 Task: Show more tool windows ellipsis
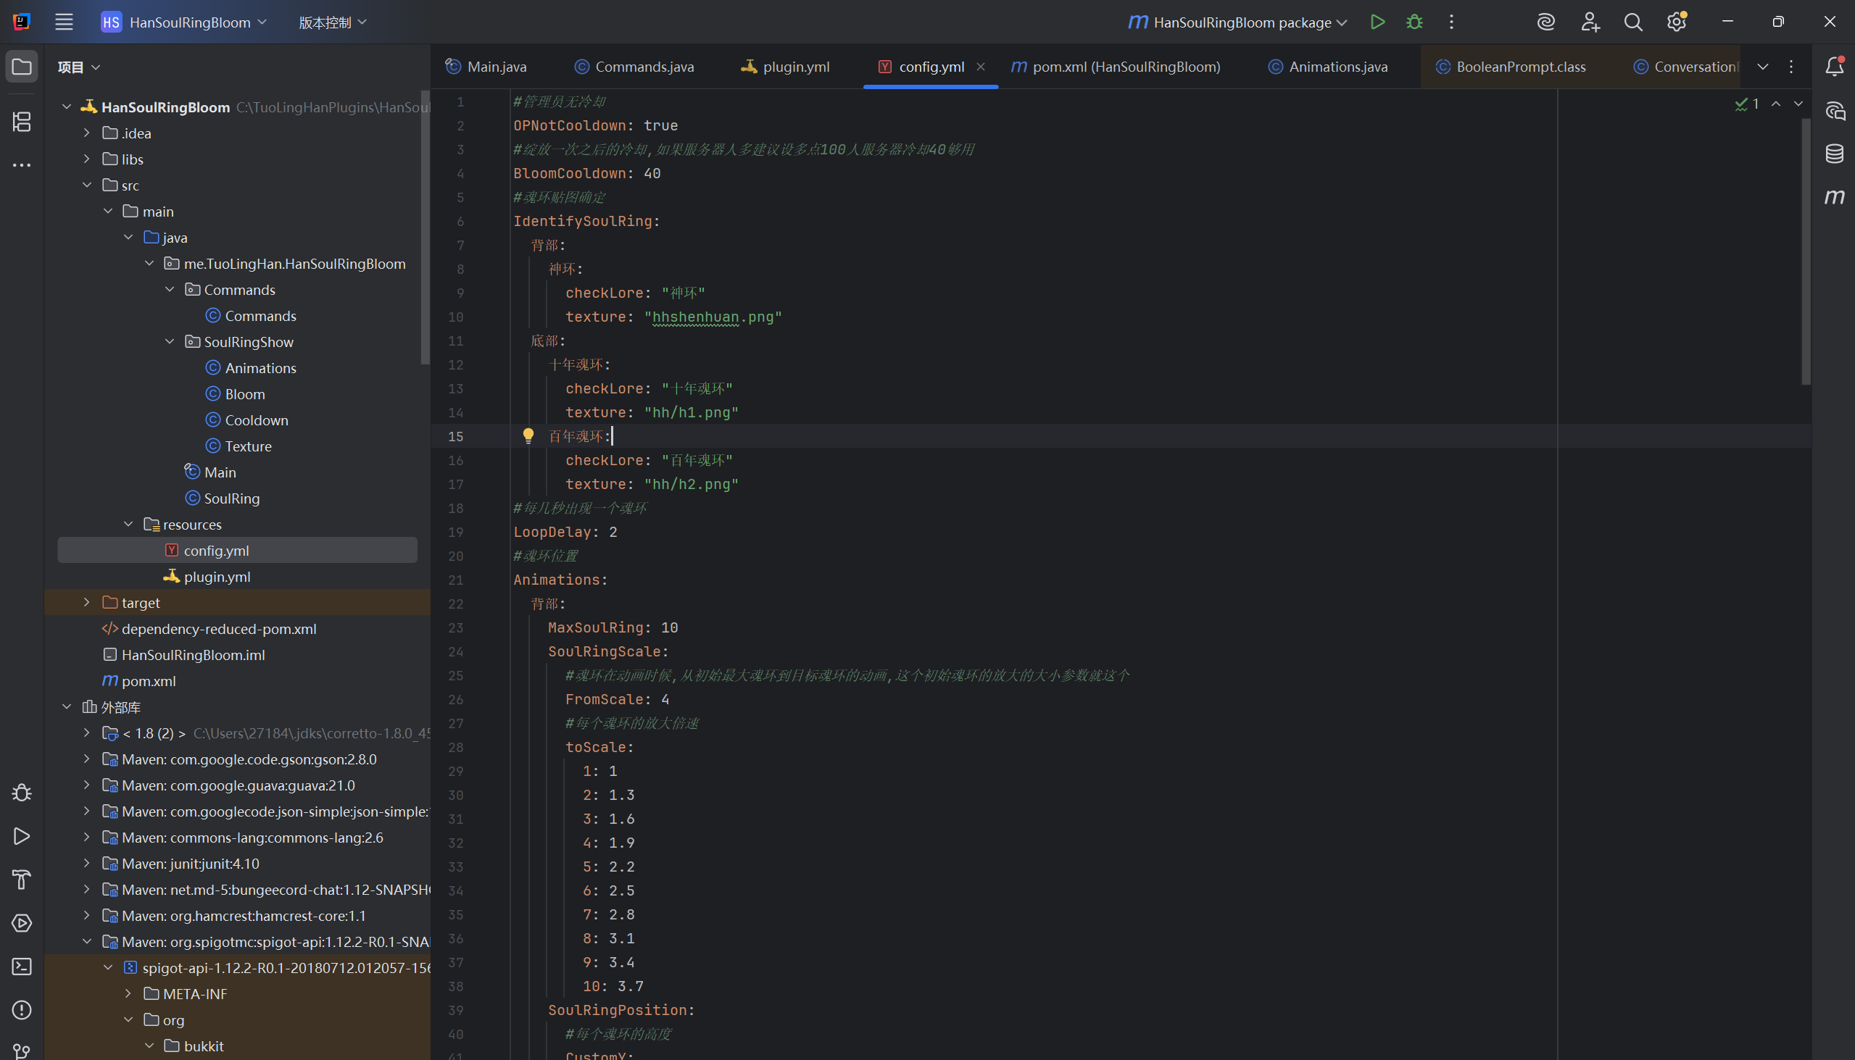(22, 165)
